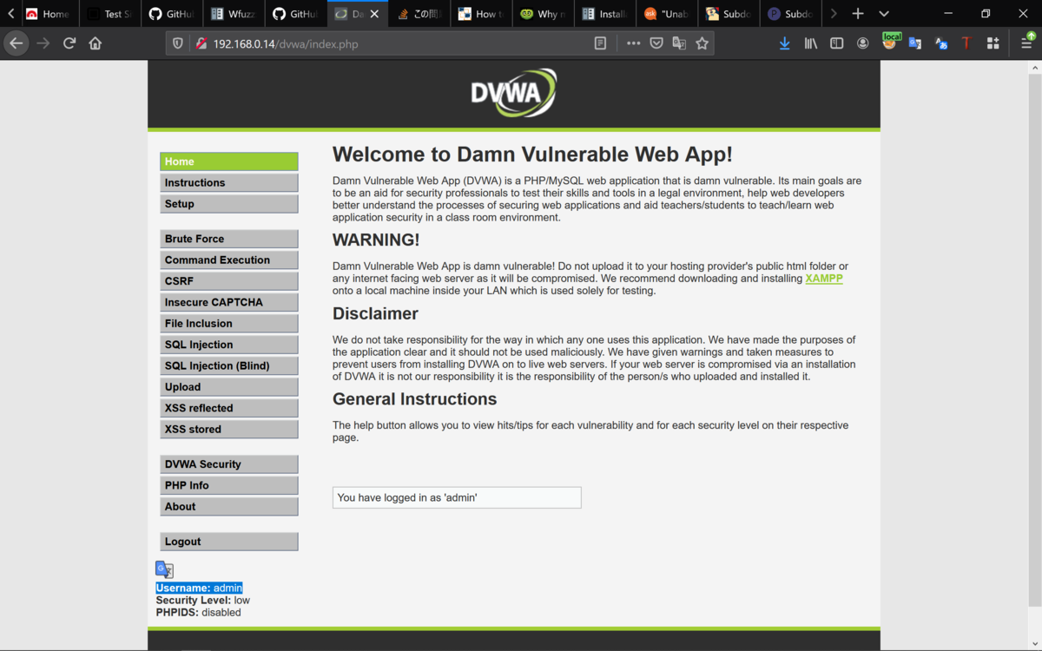Click the red T extension icon
The width and height of the screenshot is (1042, 651).
(x=966, y=43)
